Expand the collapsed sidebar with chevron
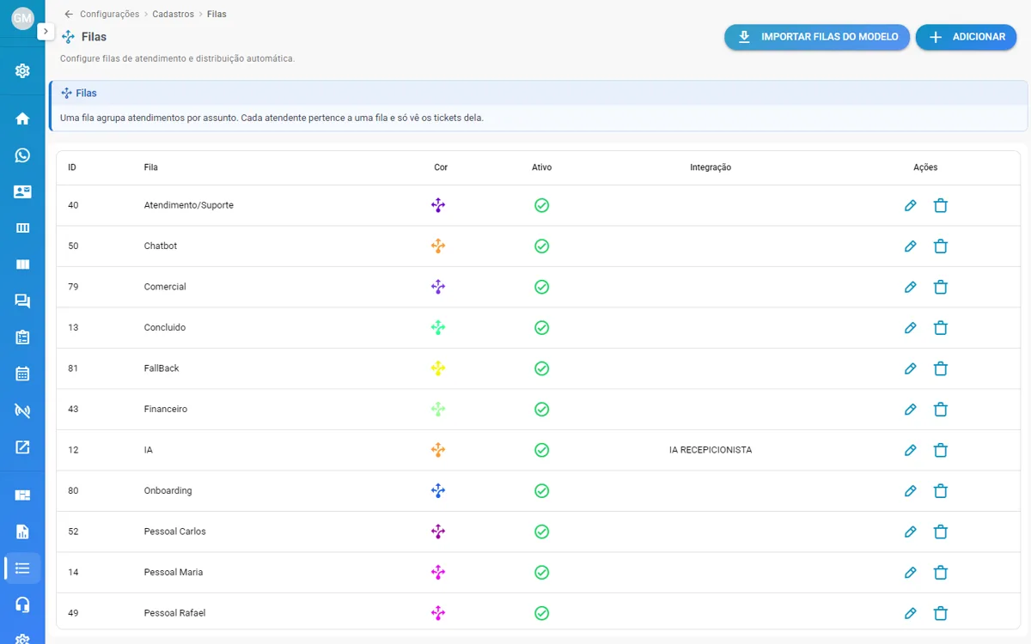This screenshot has width=1031, height=644. [x=46, y=31]
